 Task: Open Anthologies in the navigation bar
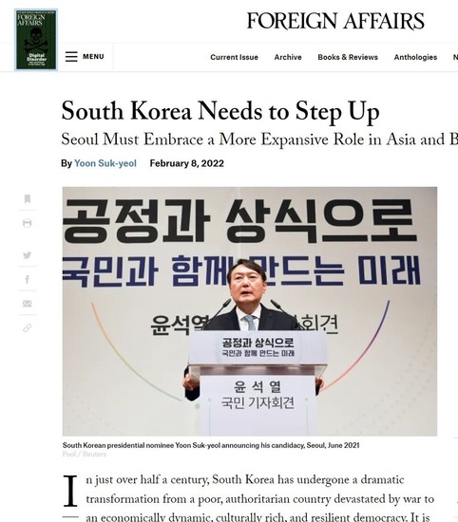(415, 57)
